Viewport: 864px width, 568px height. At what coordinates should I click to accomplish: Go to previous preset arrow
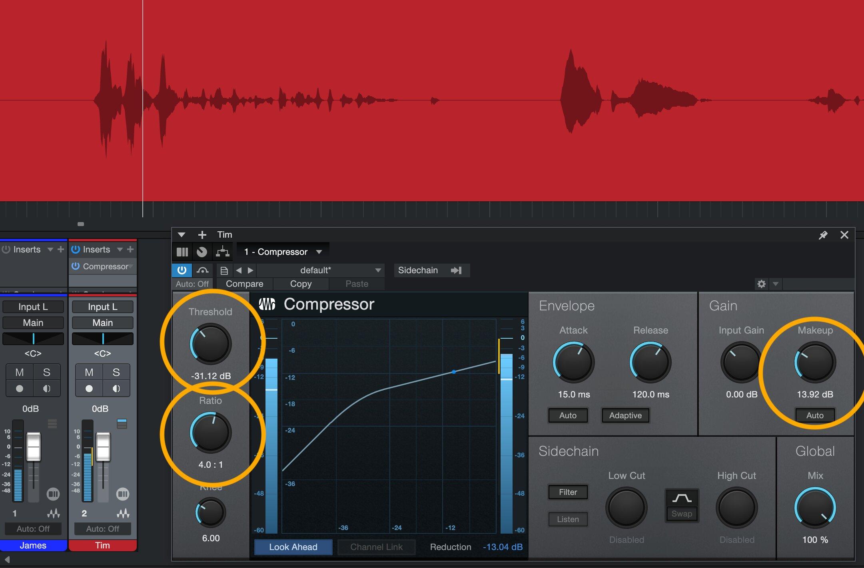click(239, 270)
